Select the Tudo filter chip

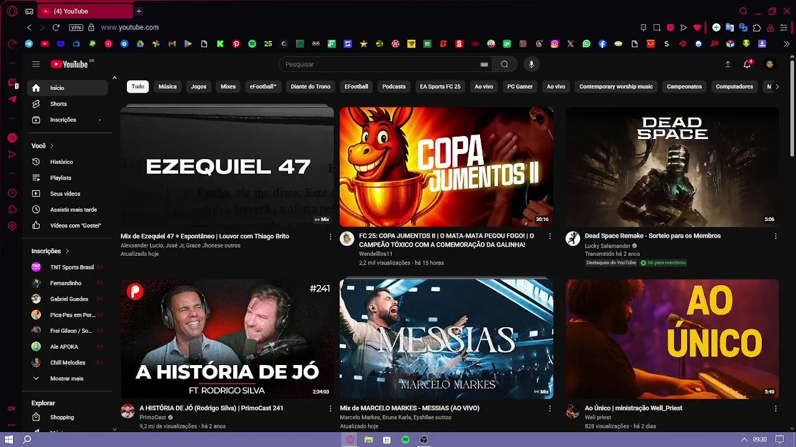click(x=137, y=86)
